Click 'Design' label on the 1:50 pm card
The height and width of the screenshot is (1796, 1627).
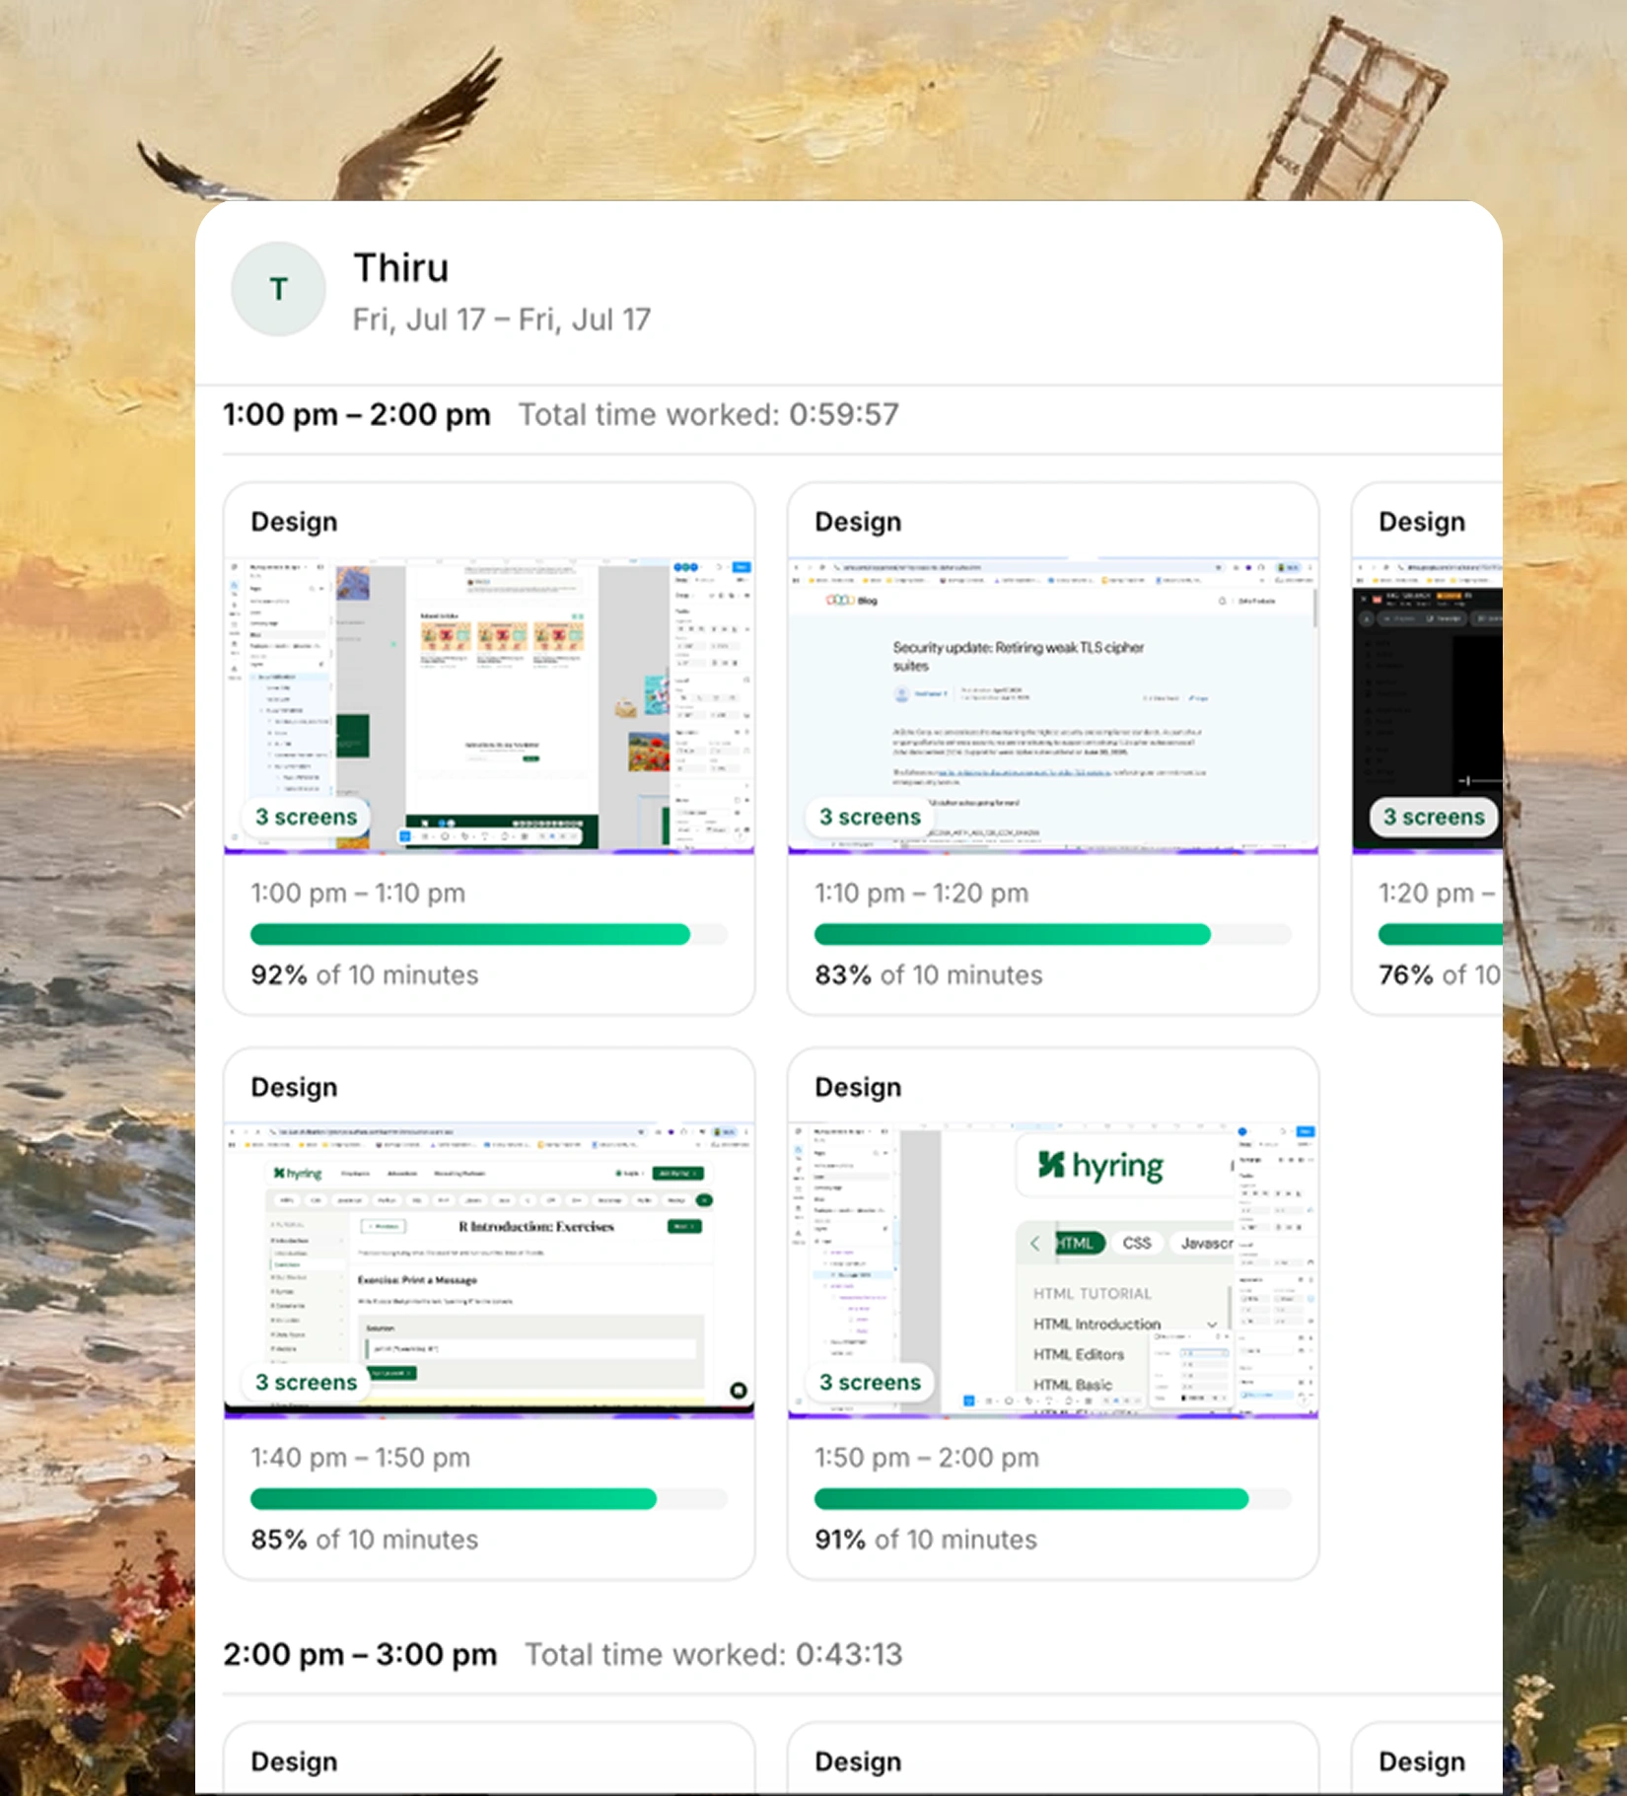click(x=858, y=1087)
